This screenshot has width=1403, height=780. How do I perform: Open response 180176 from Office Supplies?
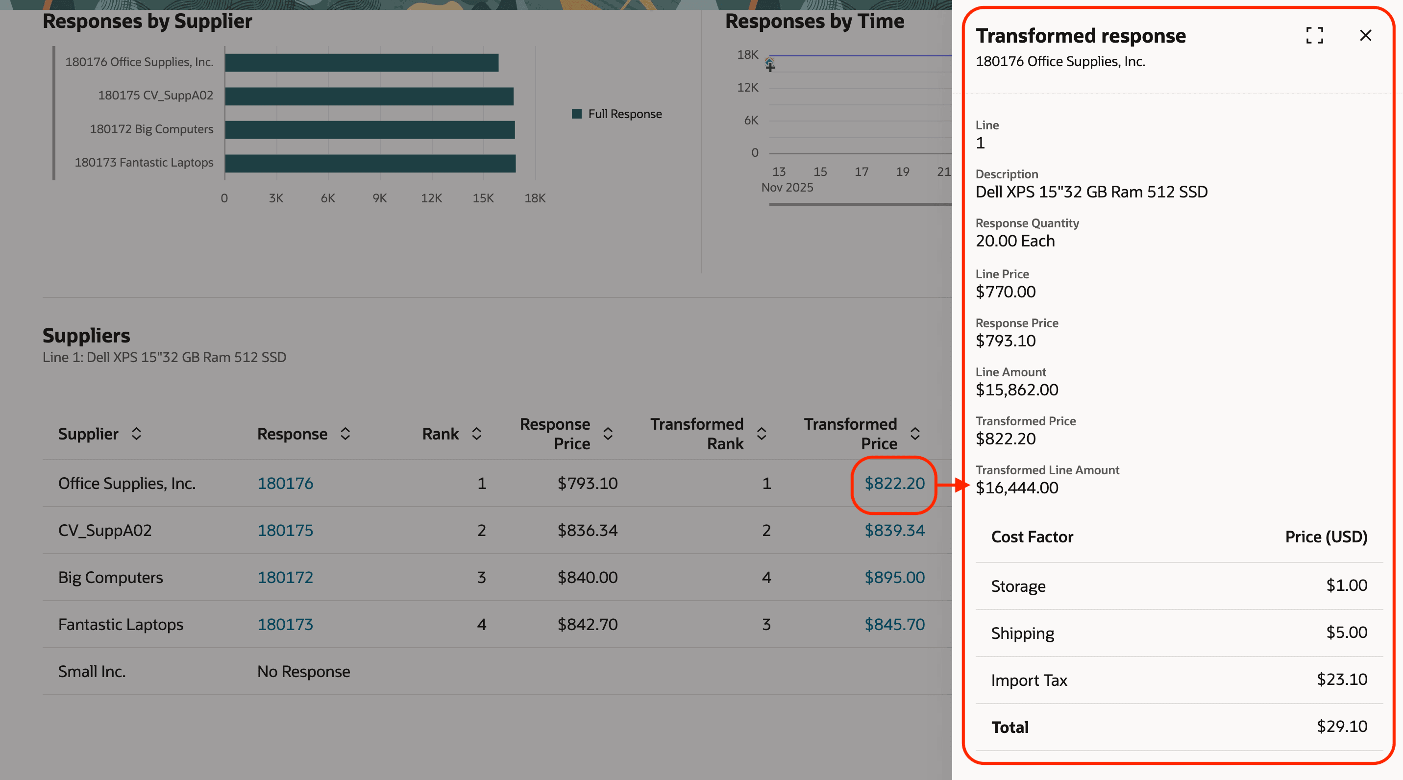click(x=285, y=483)
